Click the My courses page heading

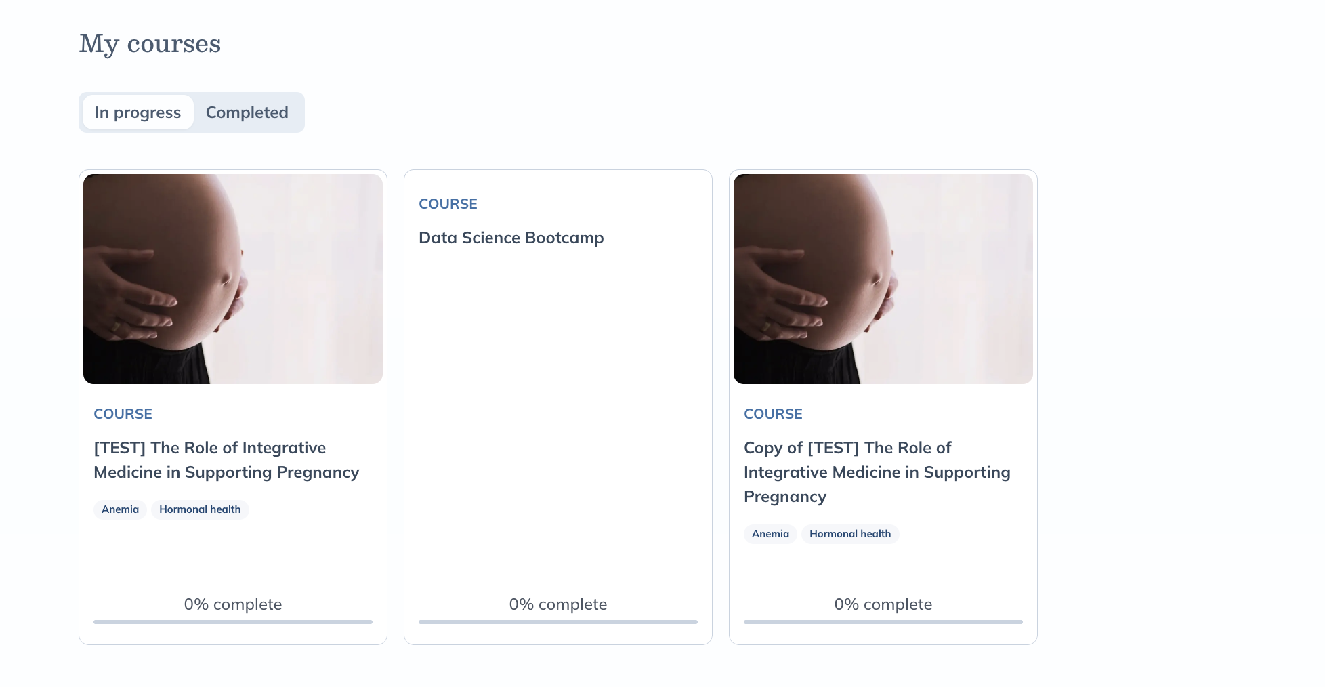click(x=150, y=44)
